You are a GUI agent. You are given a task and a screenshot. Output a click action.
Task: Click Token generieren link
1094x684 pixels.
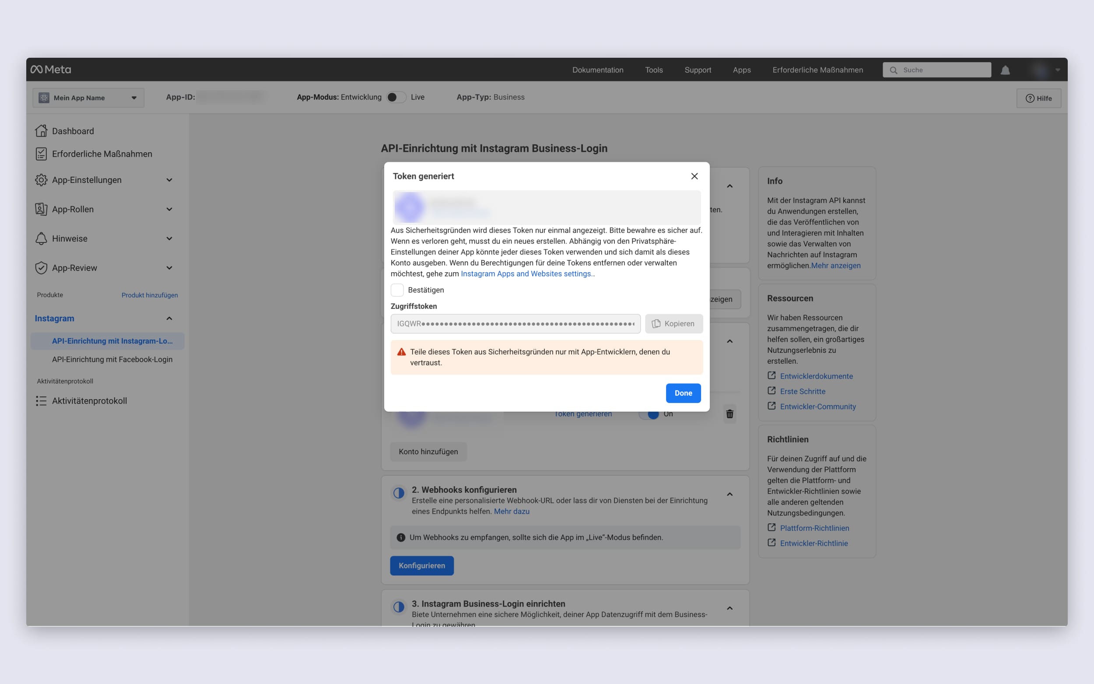[x=582, y=414]
